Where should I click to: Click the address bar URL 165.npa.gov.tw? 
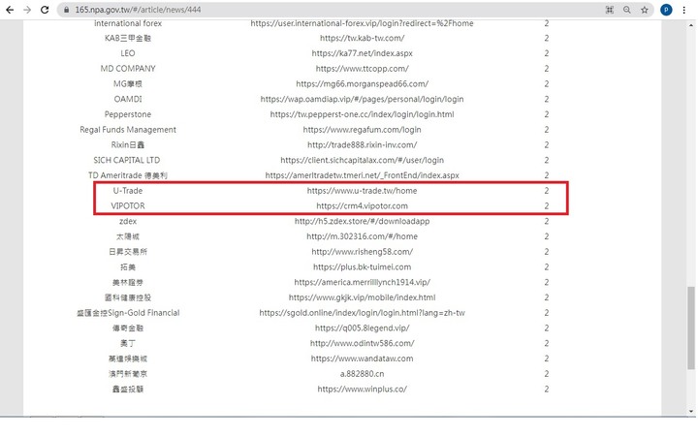[x=138, y=10]
